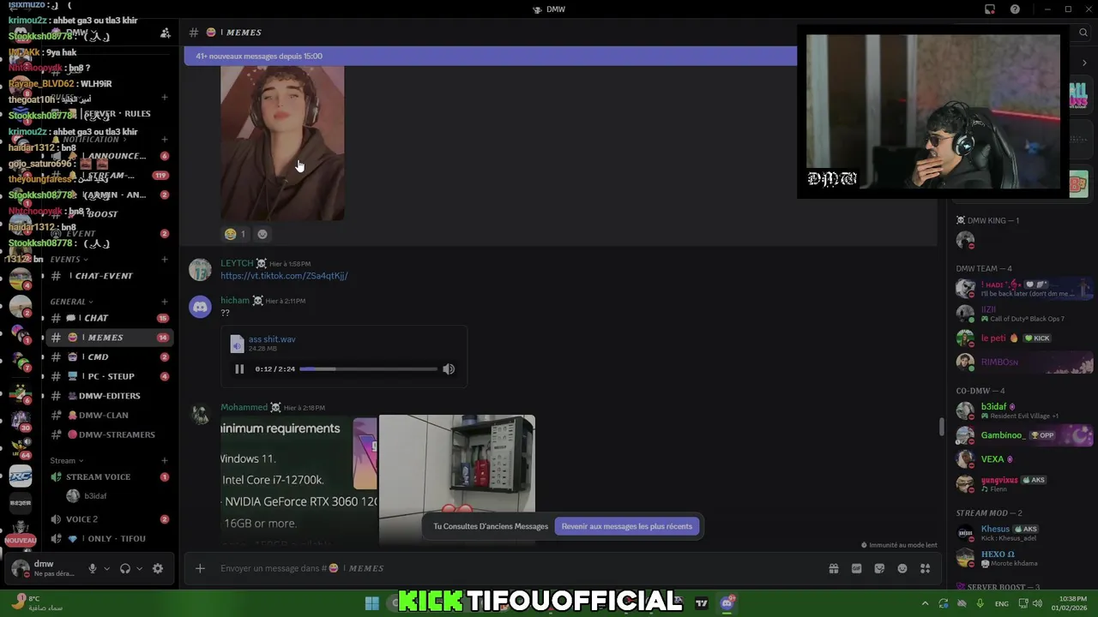The height and width of the screenshot is (617, 1098).
Task: Join the STREAM VOICE channel
Action: tap(108, 476)
